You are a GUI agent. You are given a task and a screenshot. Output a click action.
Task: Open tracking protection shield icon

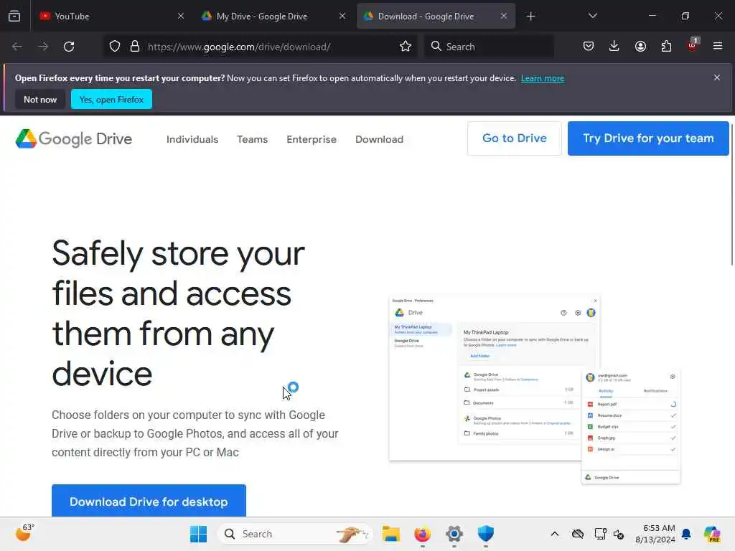(x=115, y=47)
